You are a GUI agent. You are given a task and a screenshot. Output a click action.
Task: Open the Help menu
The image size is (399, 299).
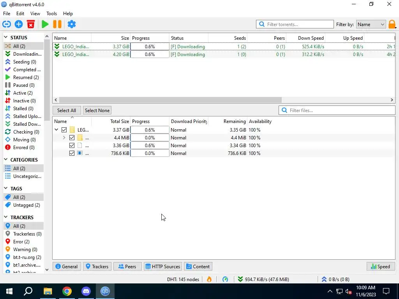coord(68,14)
